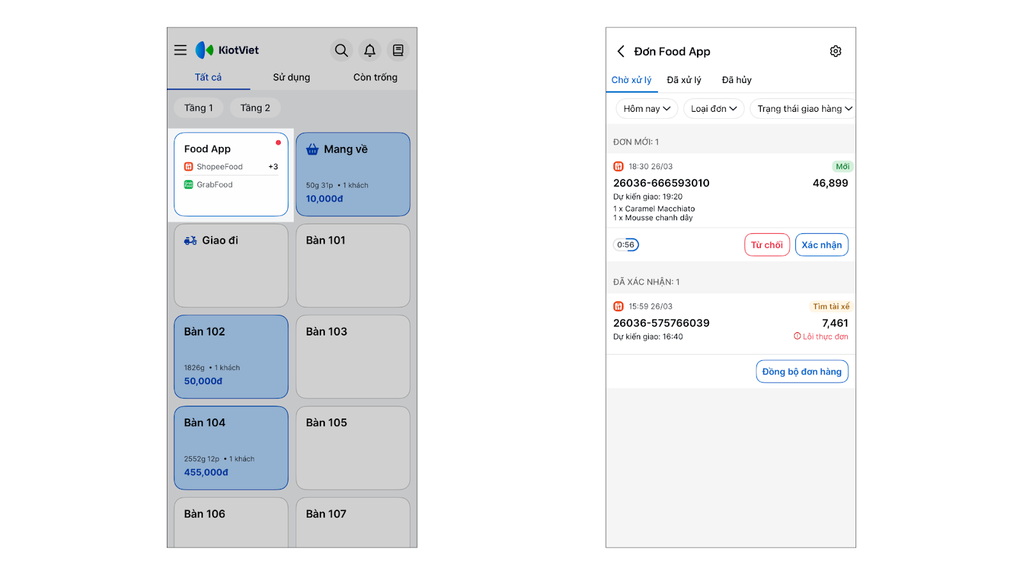Viewport: 1023px width, 575px height.
Task: Expand the Hôm nay date filter
Action: pos(647,109)
